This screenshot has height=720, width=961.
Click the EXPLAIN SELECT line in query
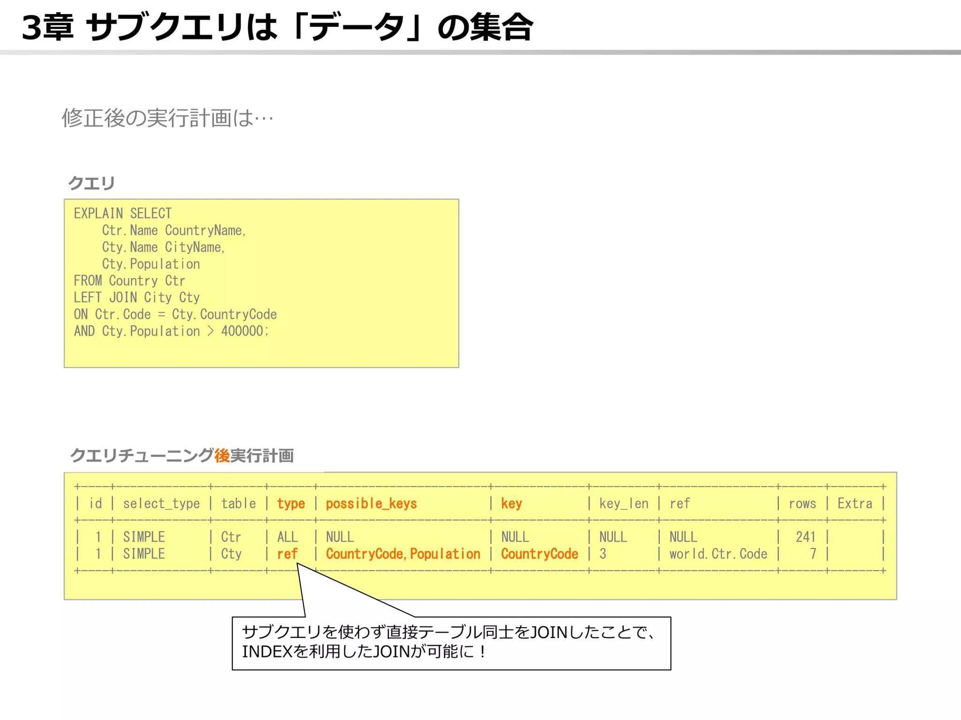click(x=123, y=213)
